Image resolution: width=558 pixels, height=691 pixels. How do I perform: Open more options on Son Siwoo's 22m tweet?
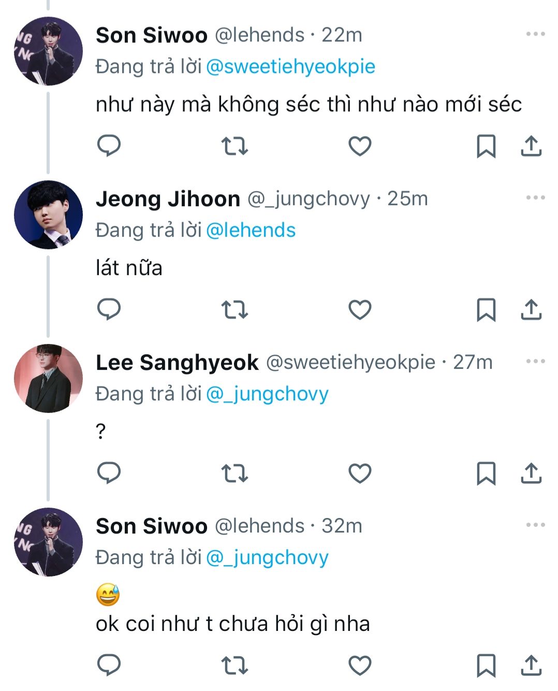click(535, 34)
